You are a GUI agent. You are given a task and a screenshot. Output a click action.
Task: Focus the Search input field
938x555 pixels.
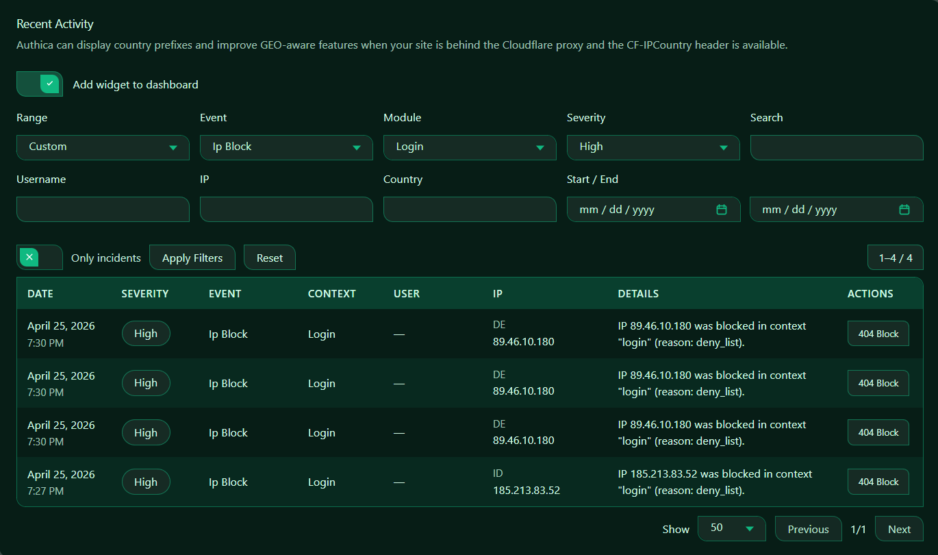click(837, 147)
